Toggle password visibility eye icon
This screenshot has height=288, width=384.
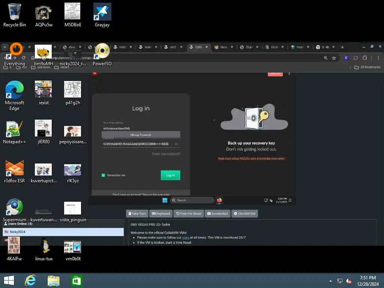tap(176, 144)
